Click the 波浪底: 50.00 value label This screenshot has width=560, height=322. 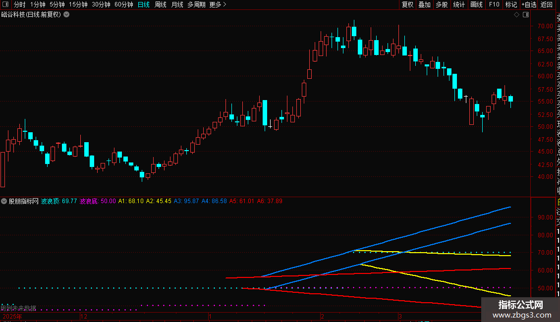coord(98,201)
